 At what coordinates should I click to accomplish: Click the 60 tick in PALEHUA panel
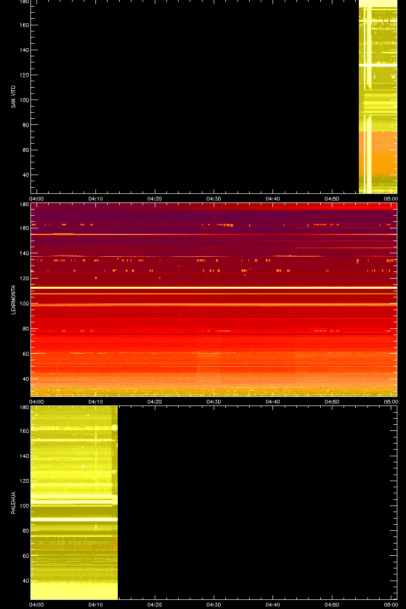click(x=25, y=556)
